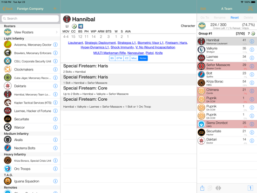Show info for Sierra Dronbot in roster
Viewport: 257px width, 193px height.
click(x=252, y=124)
